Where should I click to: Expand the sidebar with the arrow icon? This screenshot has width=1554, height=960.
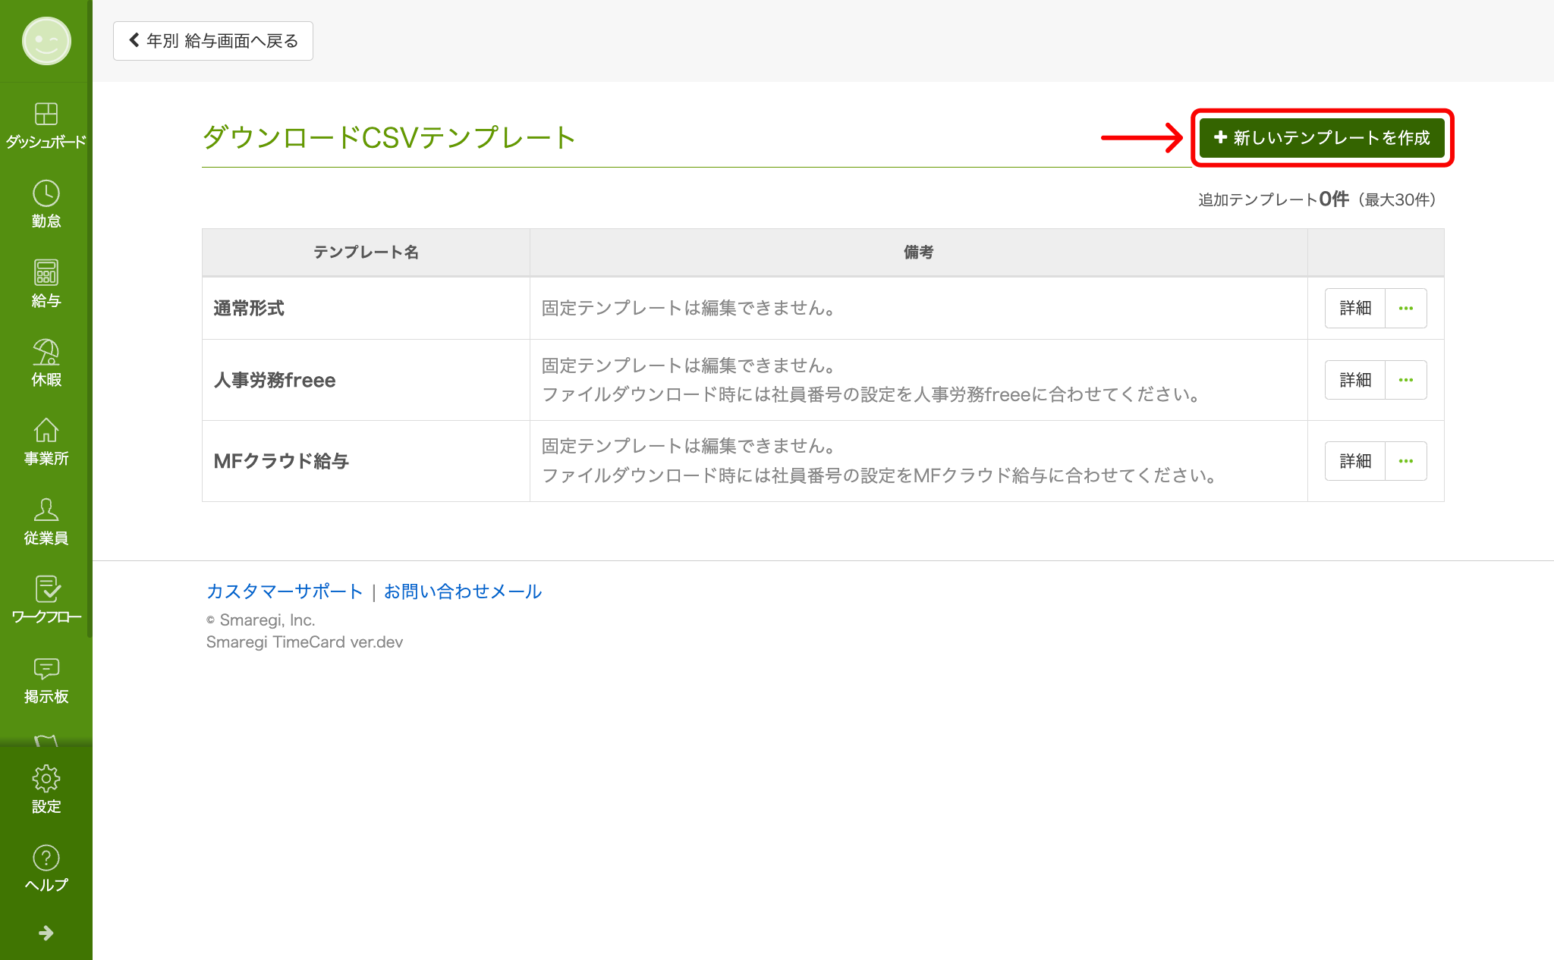pos(46,933)
